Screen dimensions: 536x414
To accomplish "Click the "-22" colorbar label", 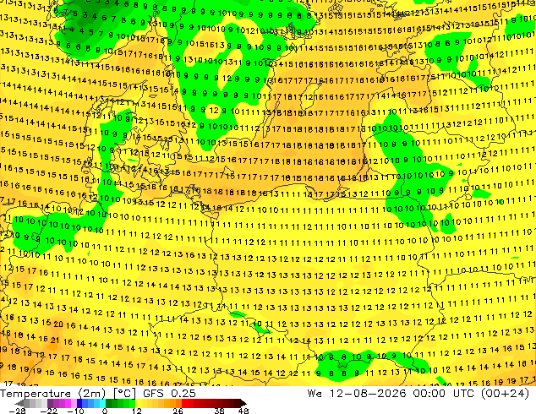I will [48, 411].
